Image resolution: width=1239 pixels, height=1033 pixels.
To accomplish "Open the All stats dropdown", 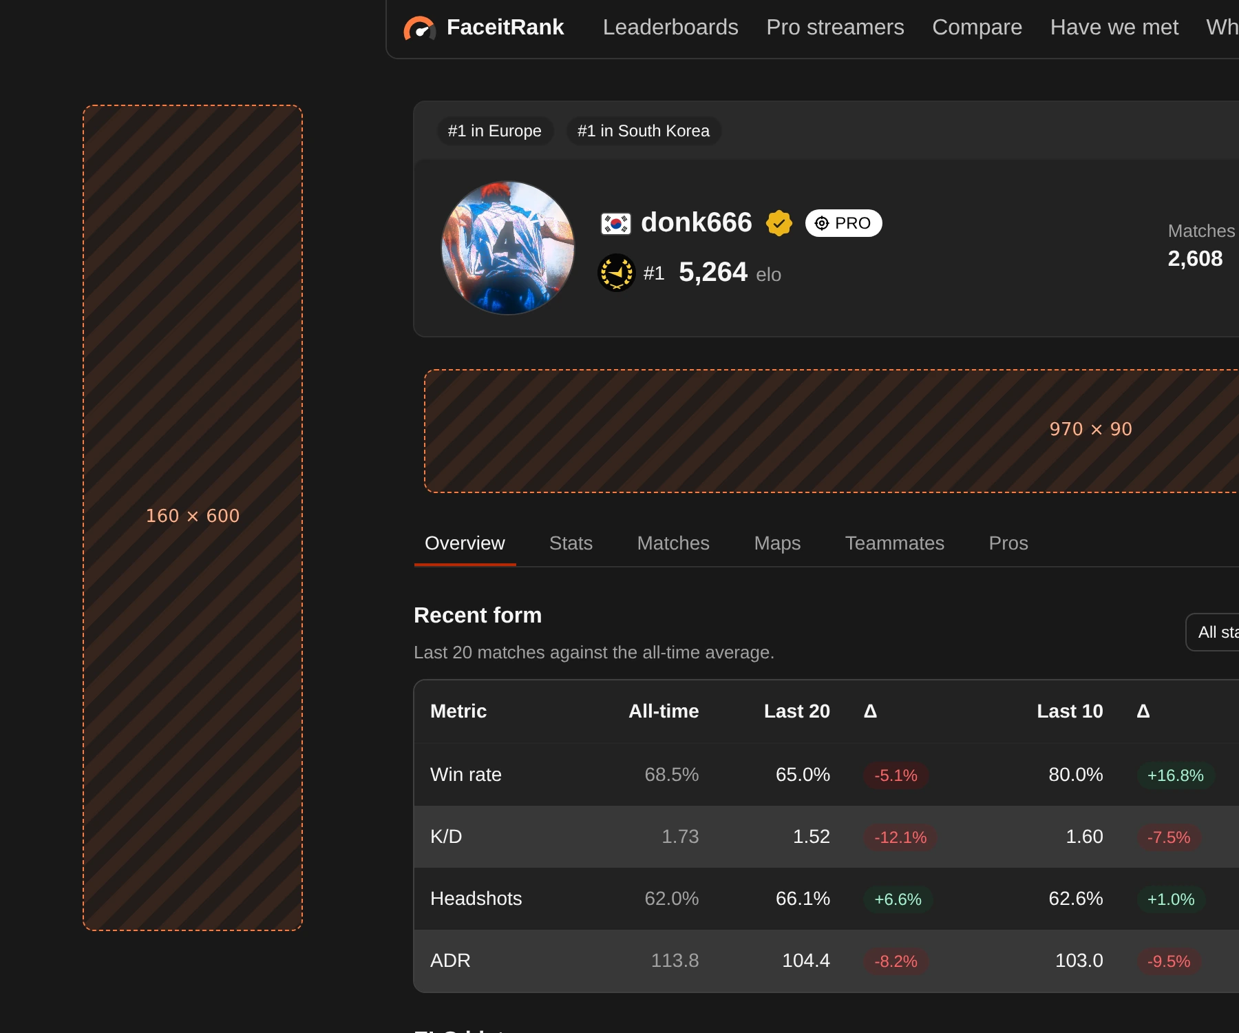I will point(1213,632).
